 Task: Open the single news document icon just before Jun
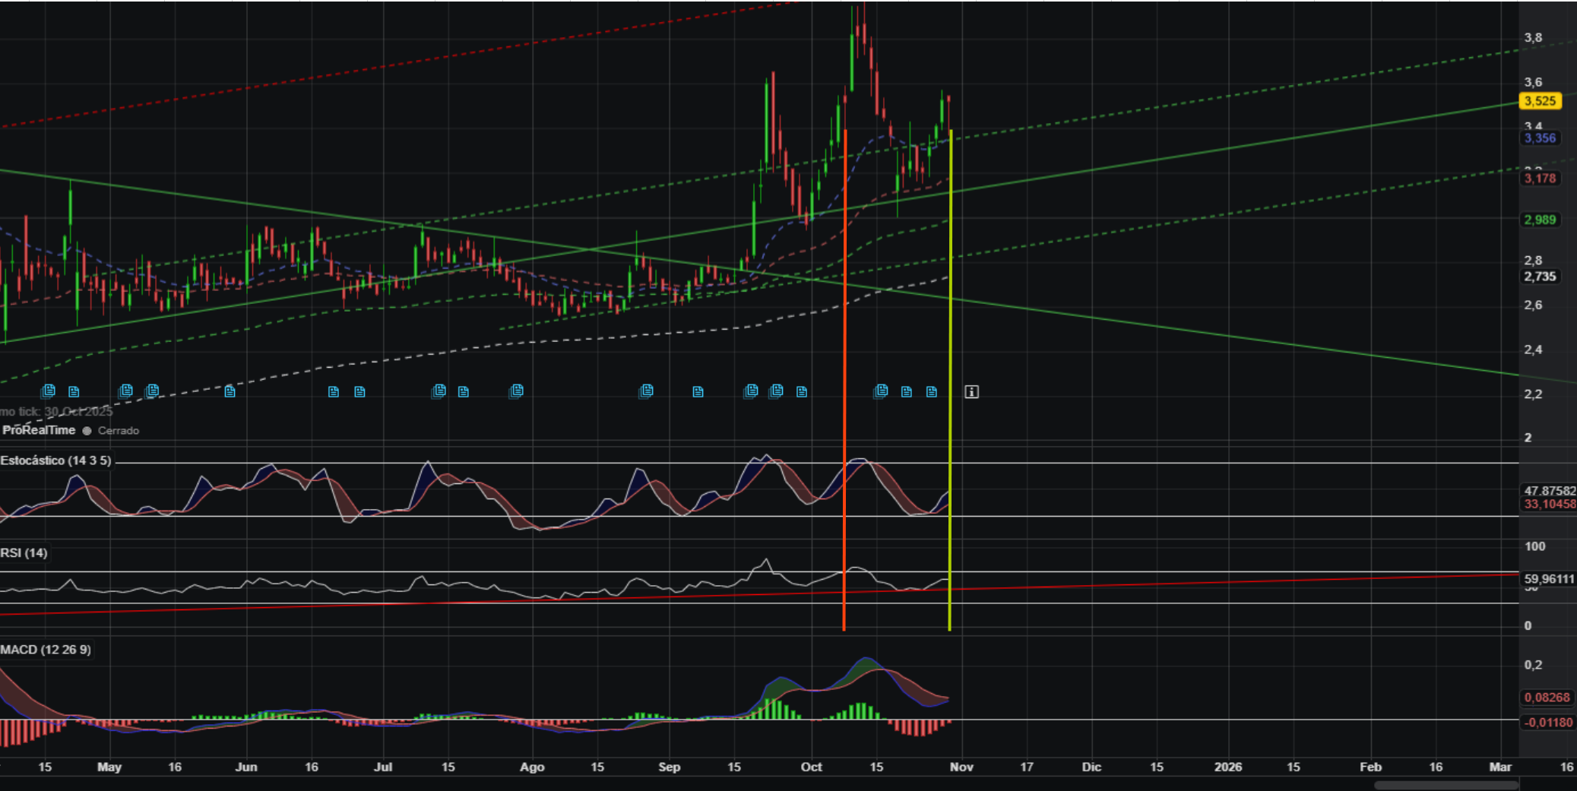[x=230, y=392]
